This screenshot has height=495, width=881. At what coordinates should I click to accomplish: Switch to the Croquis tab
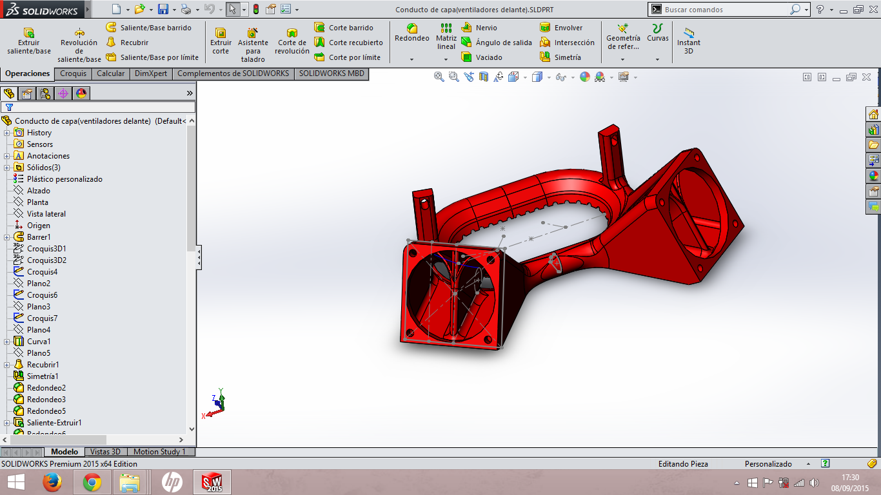click(74, 73)
